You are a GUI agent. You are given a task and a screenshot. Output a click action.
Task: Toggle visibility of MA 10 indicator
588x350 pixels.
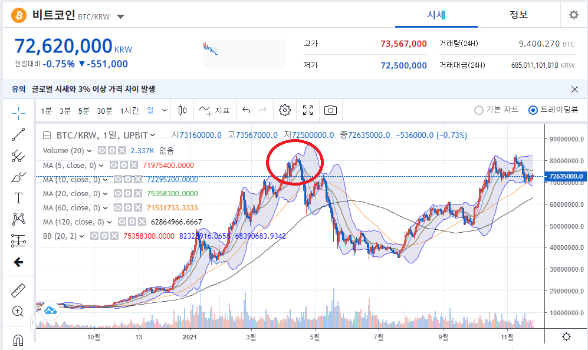118,180
